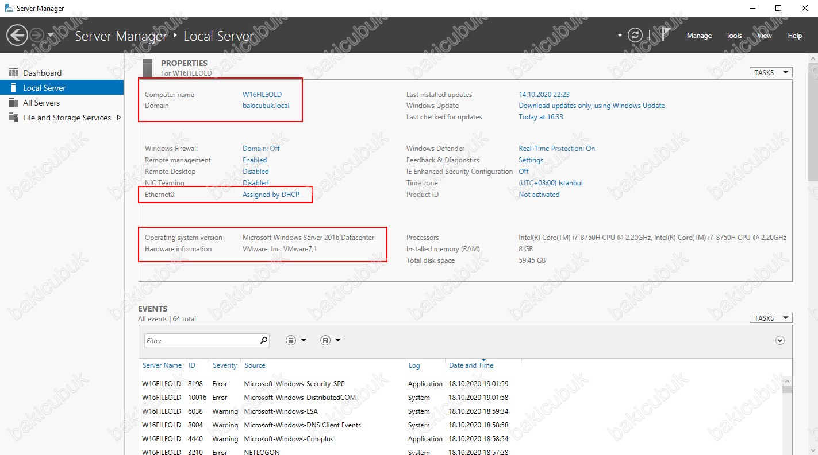
Task: Click the All Servers icon
Action: [x=14, y=102]
